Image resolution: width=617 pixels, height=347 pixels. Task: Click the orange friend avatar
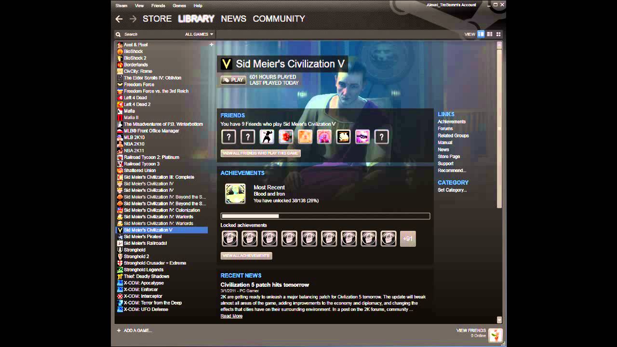pos(305,137)
